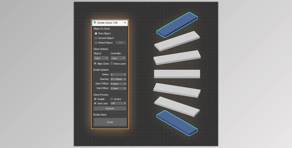Click the Refresh button
Image resolution: width=292 pixels, height=148 pixels.
click(110, 108)
